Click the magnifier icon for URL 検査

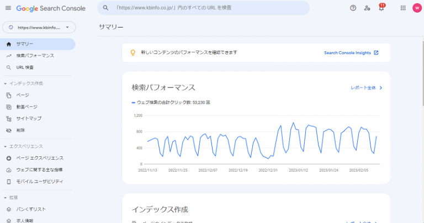[x=9, y=67]
